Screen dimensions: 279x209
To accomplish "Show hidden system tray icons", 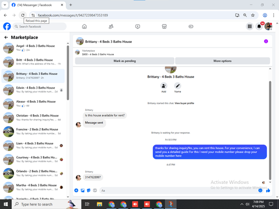I will pyautogui.click(x=242, y=204).
